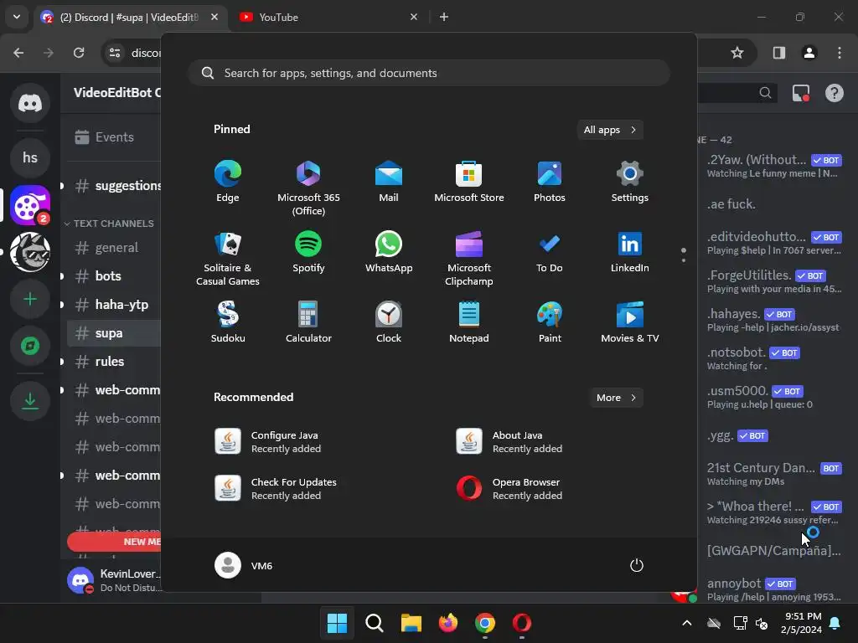
Task: Launch Sudoku game
Action: click(228, 322)
